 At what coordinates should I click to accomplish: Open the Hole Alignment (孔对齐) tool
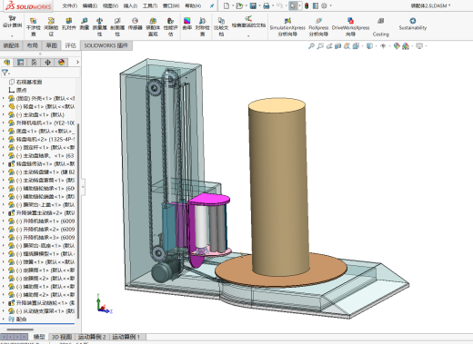point(69,24)
